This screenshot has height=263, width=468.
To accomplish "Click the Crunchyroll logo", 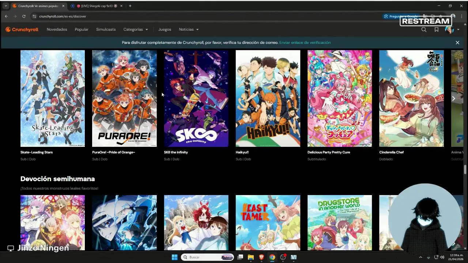I will [22, 30].
